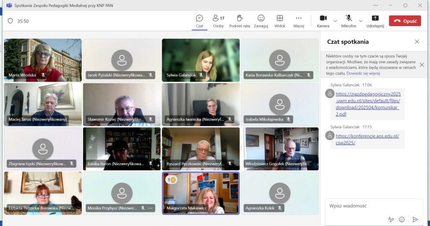Leave the meeting with Opuść
This screenshot has height=226, width=430.
pos(404,21)
